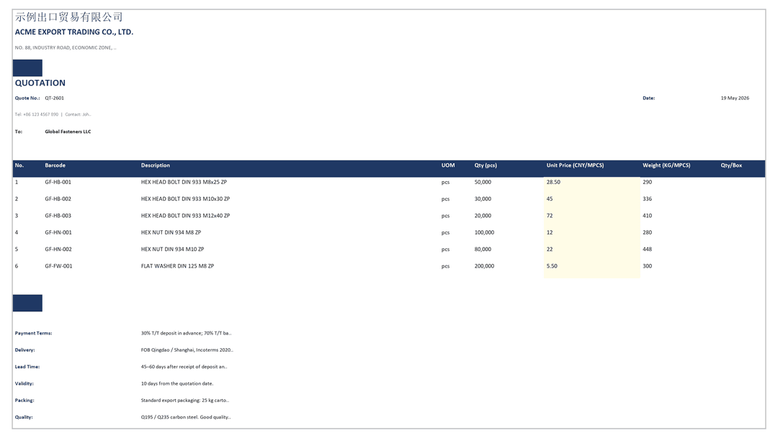Click the Payment Terms label
778x438 pixels.
coord(33,334)
